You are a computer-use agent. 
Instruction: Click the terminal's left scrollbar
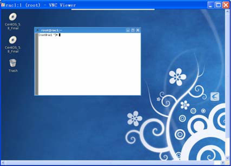point(37,64)
